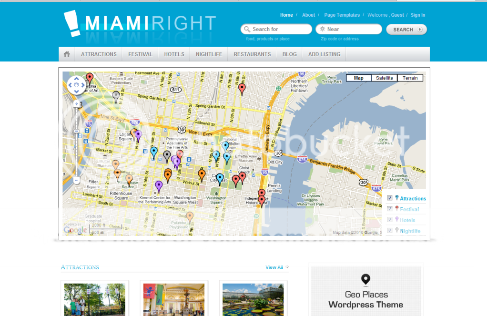Click the magnifier icon in Search for field

click(247, 29)
